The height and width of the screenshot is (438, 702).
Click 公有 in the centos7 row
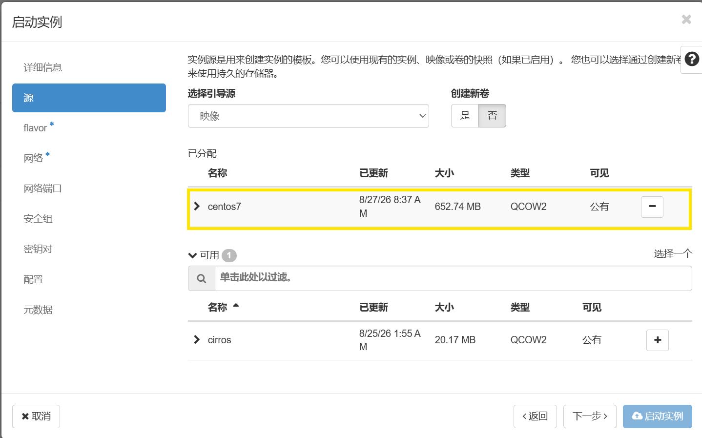599,207
